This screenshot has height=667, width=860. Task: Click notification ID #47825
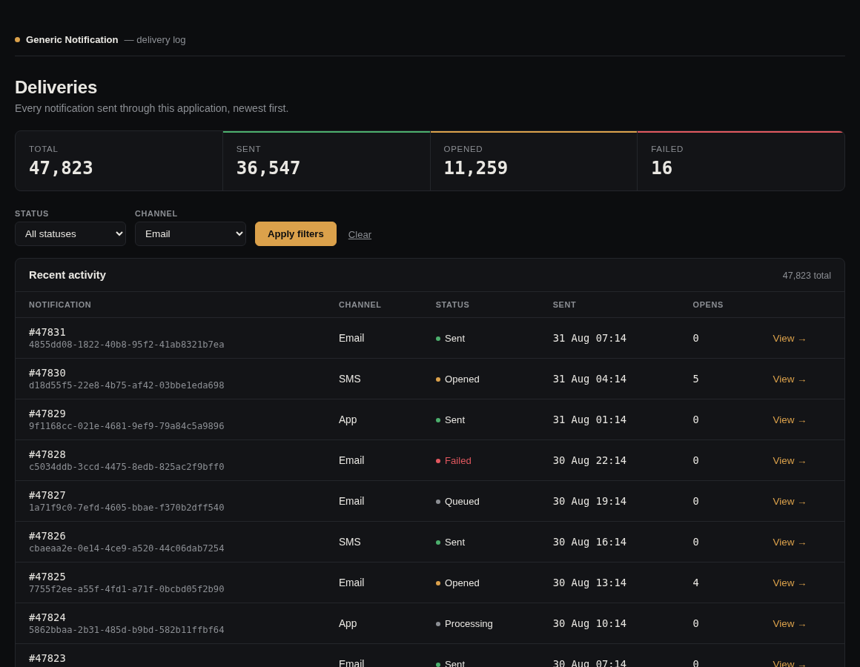coord(47,577)
